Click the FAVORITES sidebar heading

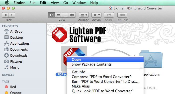tap(10, 26)
